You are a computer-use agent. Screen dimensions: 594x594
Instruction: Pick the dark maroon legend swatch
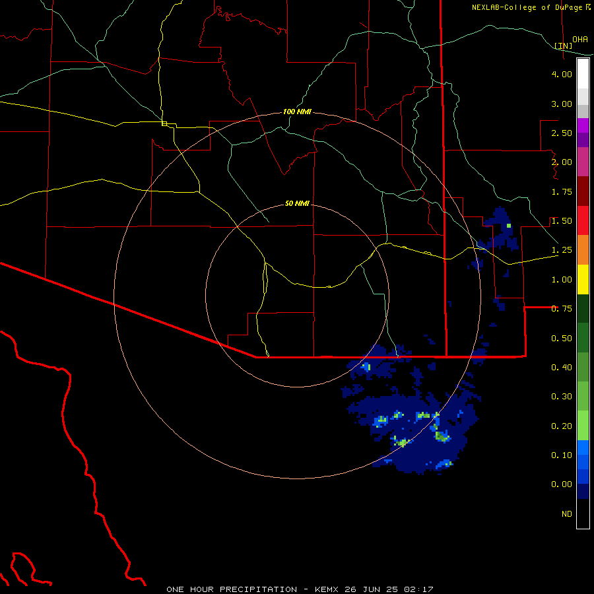click(583, 191)
